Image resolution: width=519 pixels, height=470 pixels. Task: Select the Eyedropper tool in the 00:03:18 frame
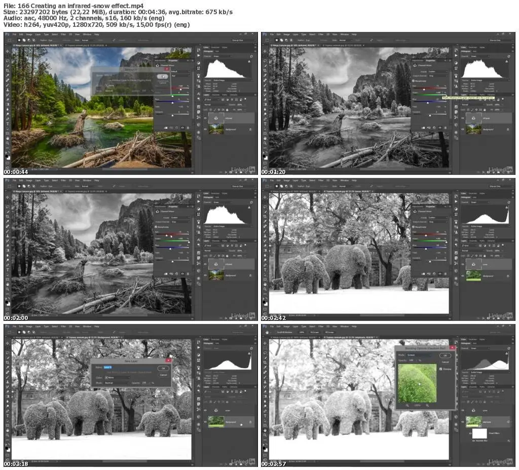(7, 367)
